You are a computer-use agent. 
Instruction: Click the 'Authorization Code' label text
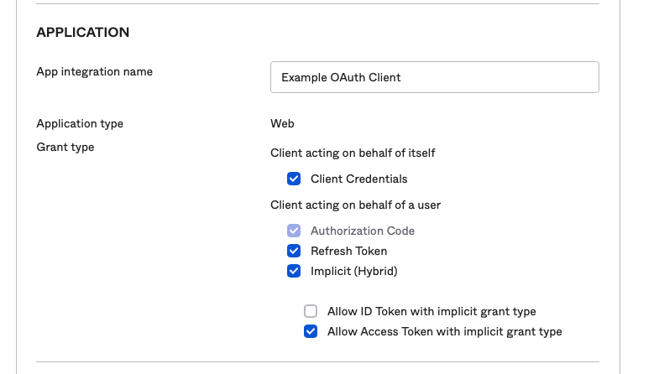coord(363,231)
